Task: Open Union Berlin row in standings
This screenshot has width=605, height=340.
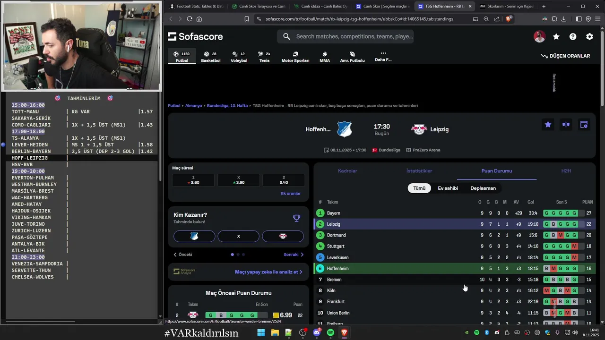Action: coord(455,313)
